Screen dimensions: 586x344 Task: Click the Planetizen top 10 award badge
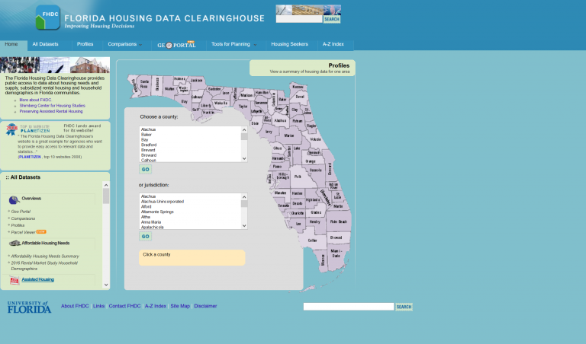(12, 129)
